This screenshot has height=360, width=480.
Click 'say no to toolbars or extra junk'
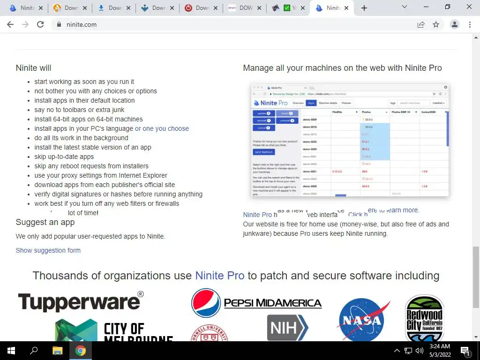click(x=79, y=110)
